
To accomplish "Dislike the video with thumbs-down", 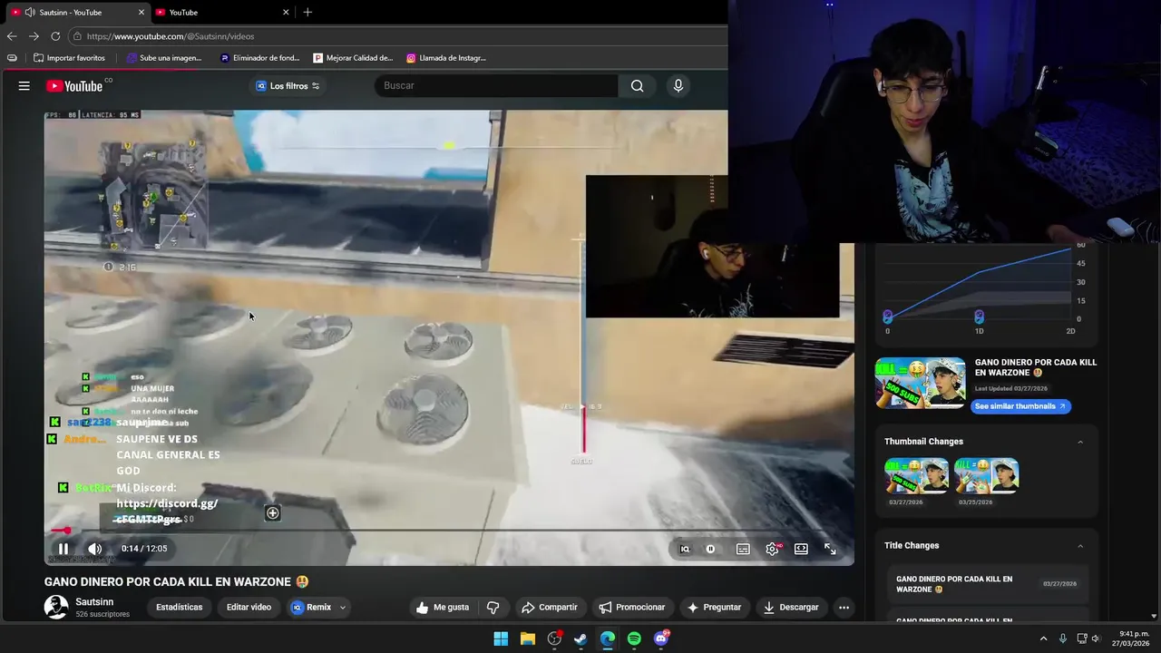I will pos(493,608).
